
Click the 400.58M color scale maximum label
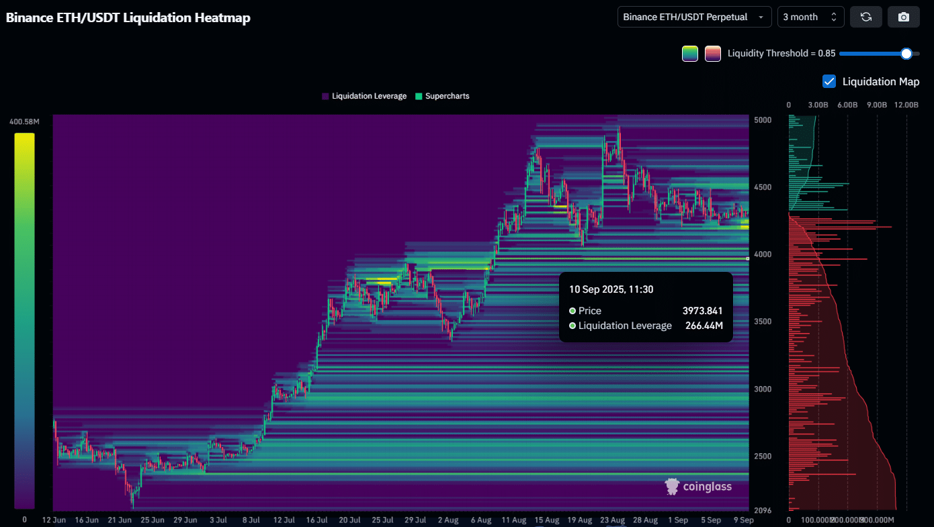pyautogui.click(x=24, y=122)
